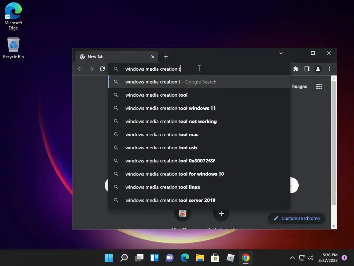This screenshot has width=354, height=266.
Task: Reload the page with the refresh icon
Action: pos(102,69)
